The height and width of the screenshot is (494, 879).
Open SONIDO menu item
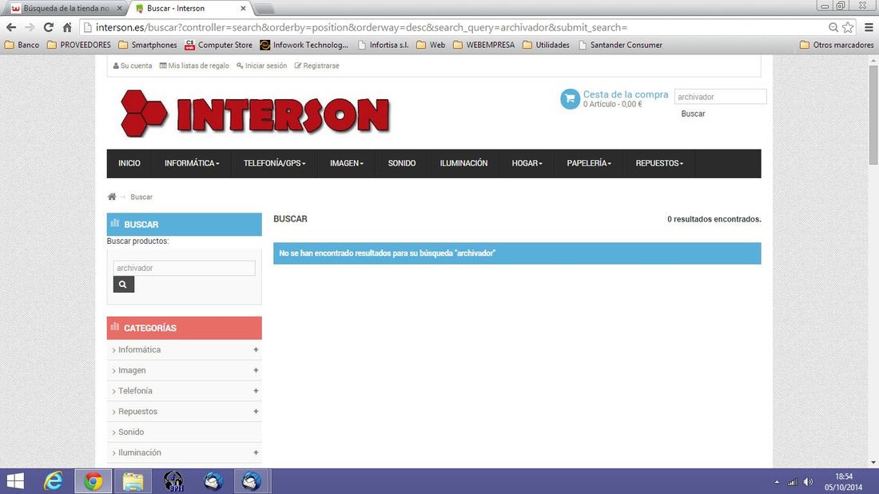[402, 163]
